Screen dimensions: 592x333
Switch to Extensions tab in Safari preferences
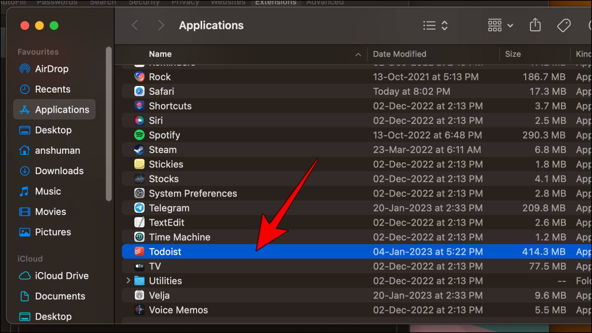(276, 3)
